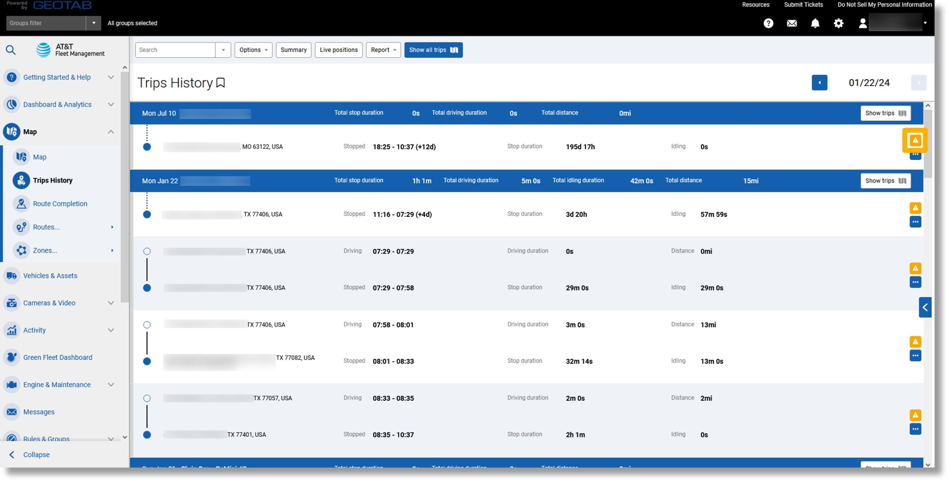This screenshot has width=948, height=481.
Task: Click Show trips for Mon Jan 22
Action: point(885,181)
